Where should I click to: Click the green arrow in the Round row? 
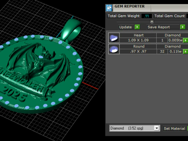pos(185,52)
